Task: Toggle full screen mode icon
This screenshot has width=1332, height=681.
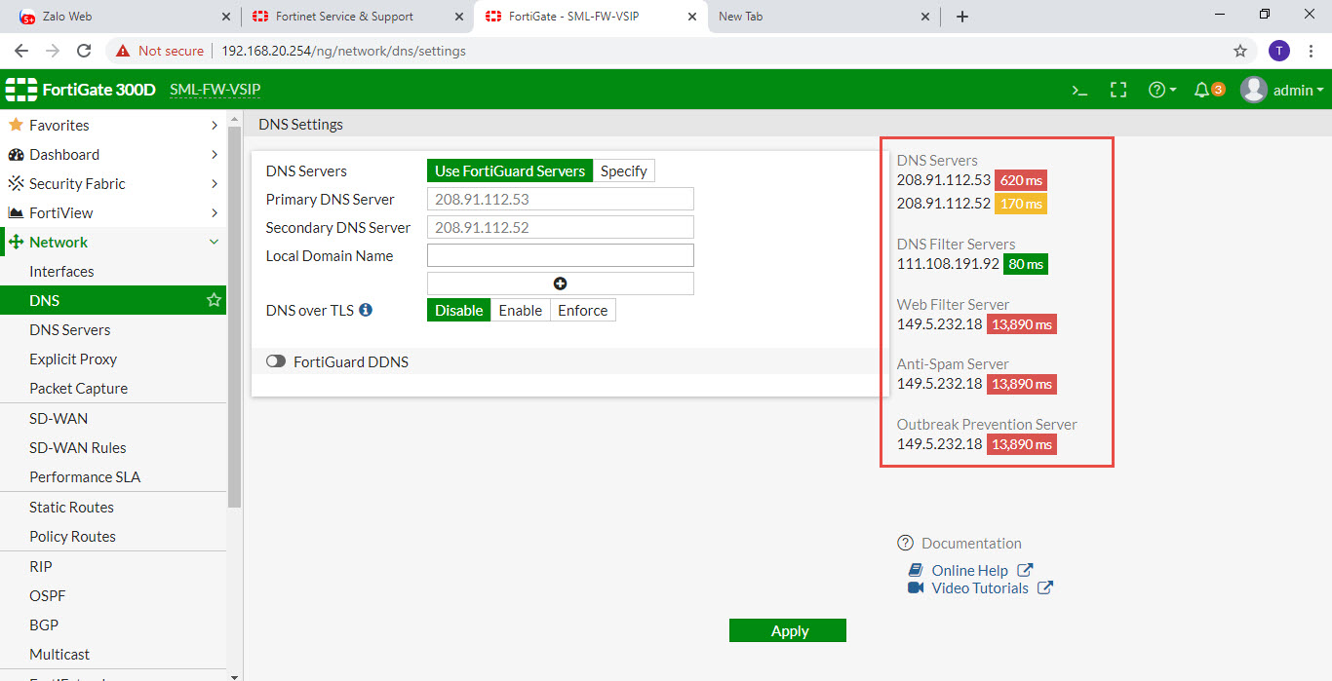Action: coord(1118,90)
